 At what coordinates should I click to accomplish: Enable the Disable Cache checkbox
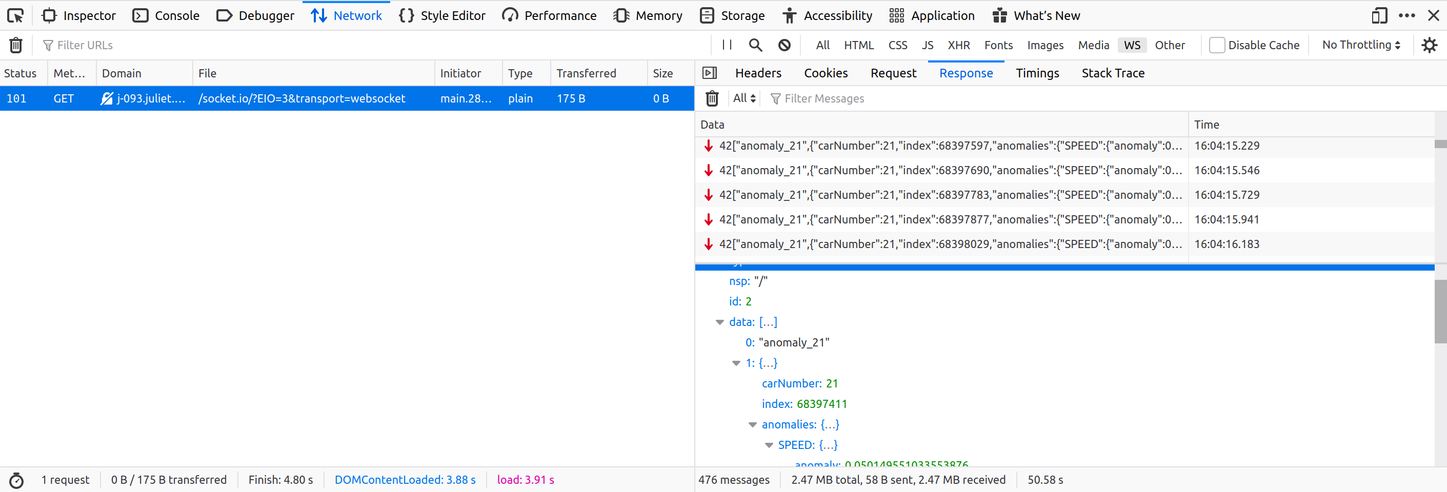click(1217, 45)
